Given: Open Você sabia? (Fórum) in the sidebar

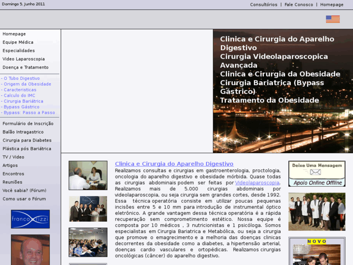Looking at the screenshot, I should coord(25,190).
